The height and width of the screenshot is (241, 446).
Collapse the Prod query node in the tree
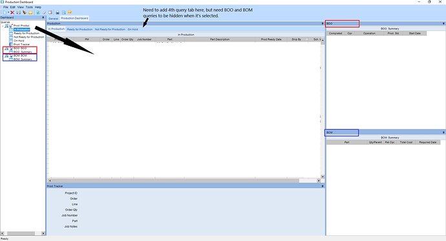pos(3,26)
